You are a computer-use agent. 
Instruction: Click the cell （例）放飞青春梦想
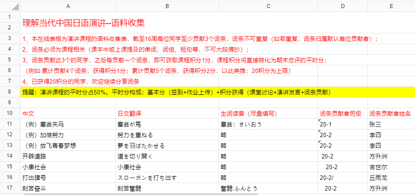(68, 146)
